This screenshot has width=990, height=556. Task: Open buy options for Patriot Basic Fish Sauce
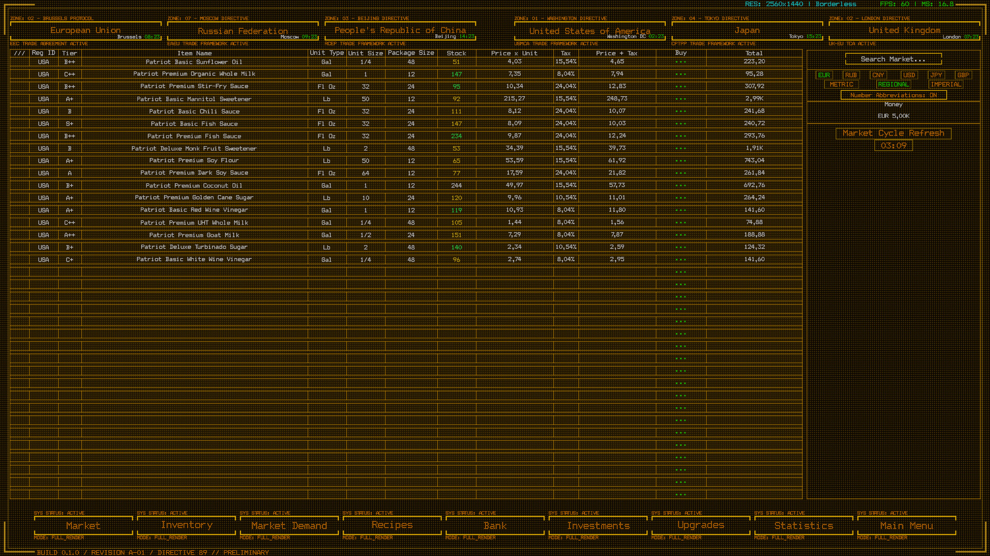(681, 124)
